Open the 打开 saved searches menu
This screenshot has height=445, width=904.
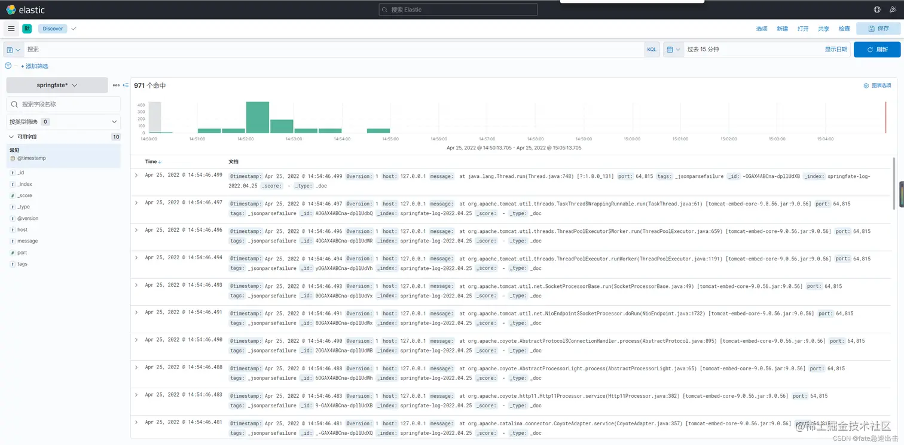coord(803,29)
